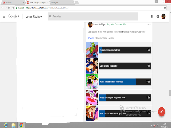Open a new tab with the new-tab button

pos(77,3)
